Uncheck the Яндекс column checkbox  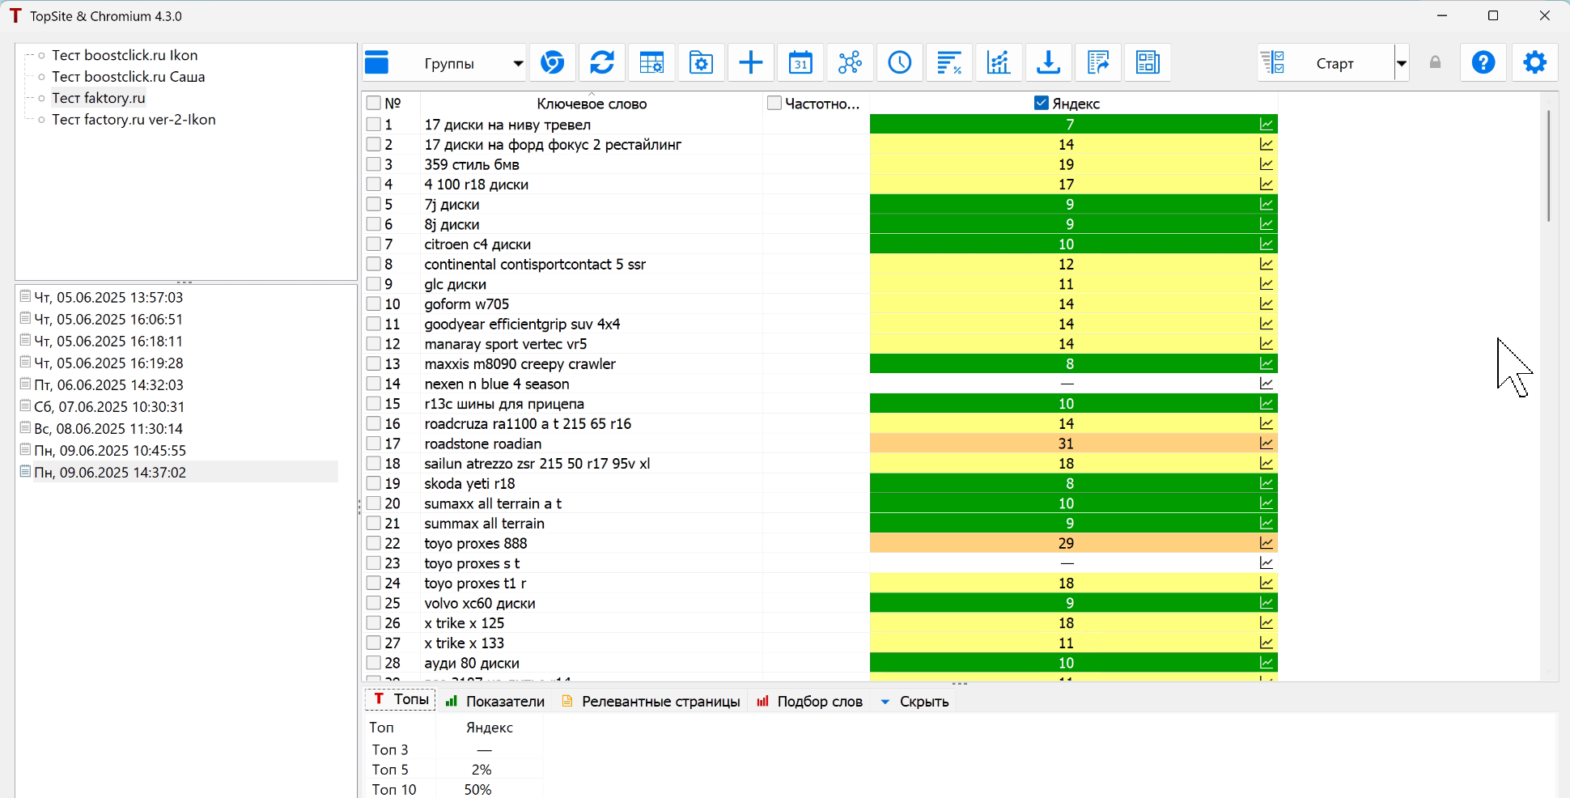[x=1042, y=103]
